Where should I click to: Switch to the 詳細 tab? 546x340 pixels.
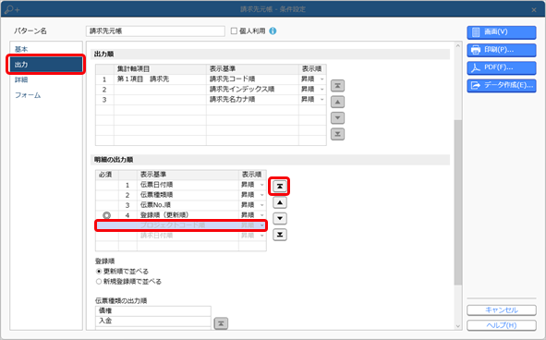click(x=45, y=79)
